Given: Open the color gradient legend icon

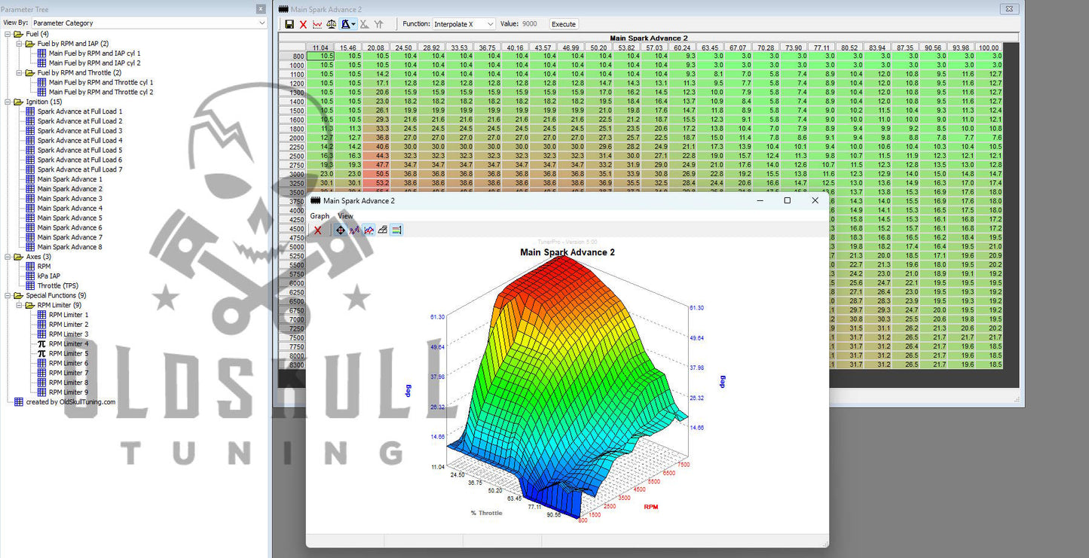Looking at the screenshot, I should point(396,230).
